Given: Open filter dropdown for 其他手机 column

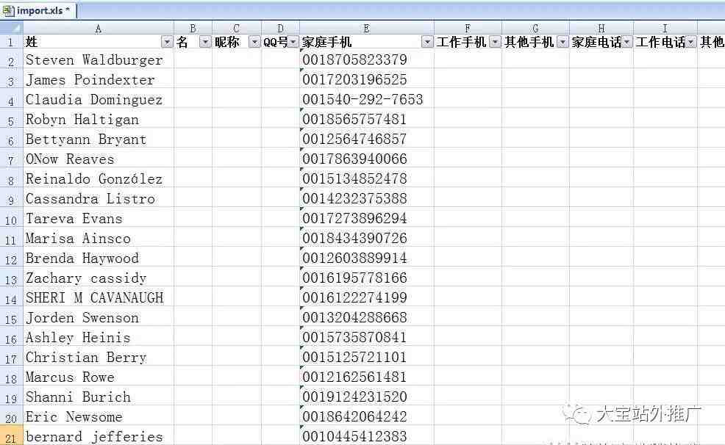Looking at the screenshot, I should click(562, 43).
